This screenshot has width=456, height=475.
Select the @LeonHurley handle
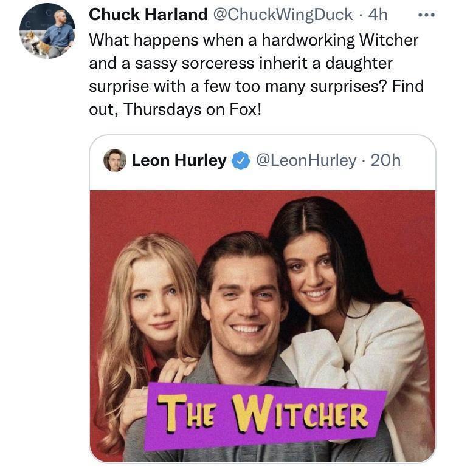point(306,160)
